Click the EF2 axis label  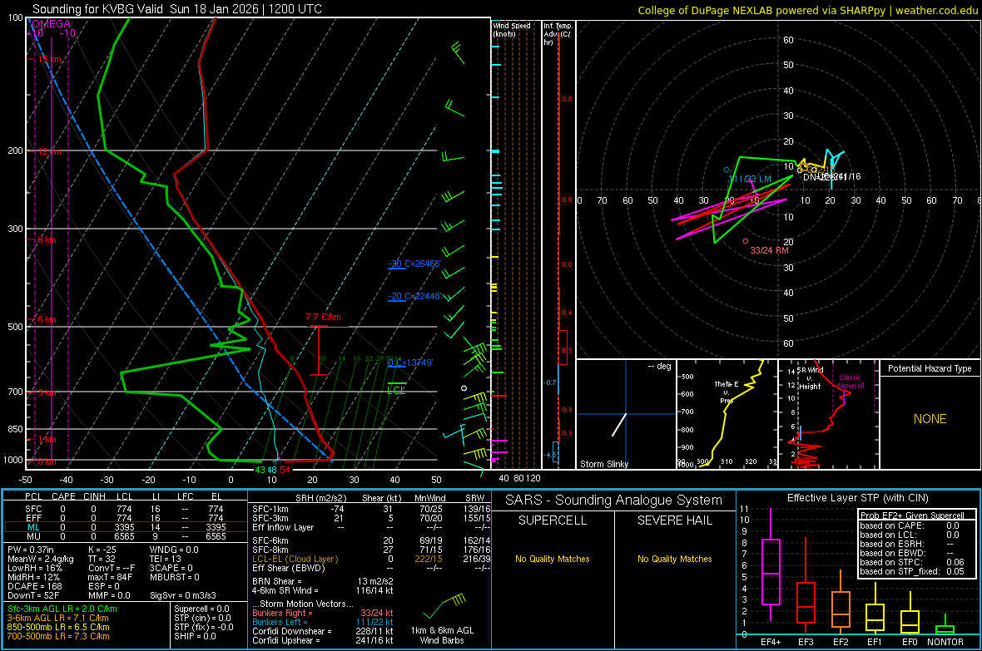pos(840,642)
